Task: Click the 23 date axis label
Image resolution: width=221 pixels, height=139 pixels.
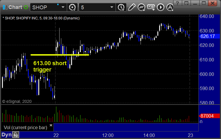Action: point(191,135)
